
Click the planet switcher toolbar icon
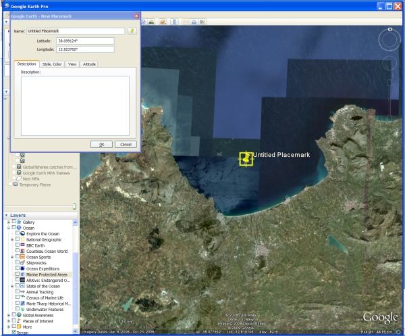coord(163,22)
